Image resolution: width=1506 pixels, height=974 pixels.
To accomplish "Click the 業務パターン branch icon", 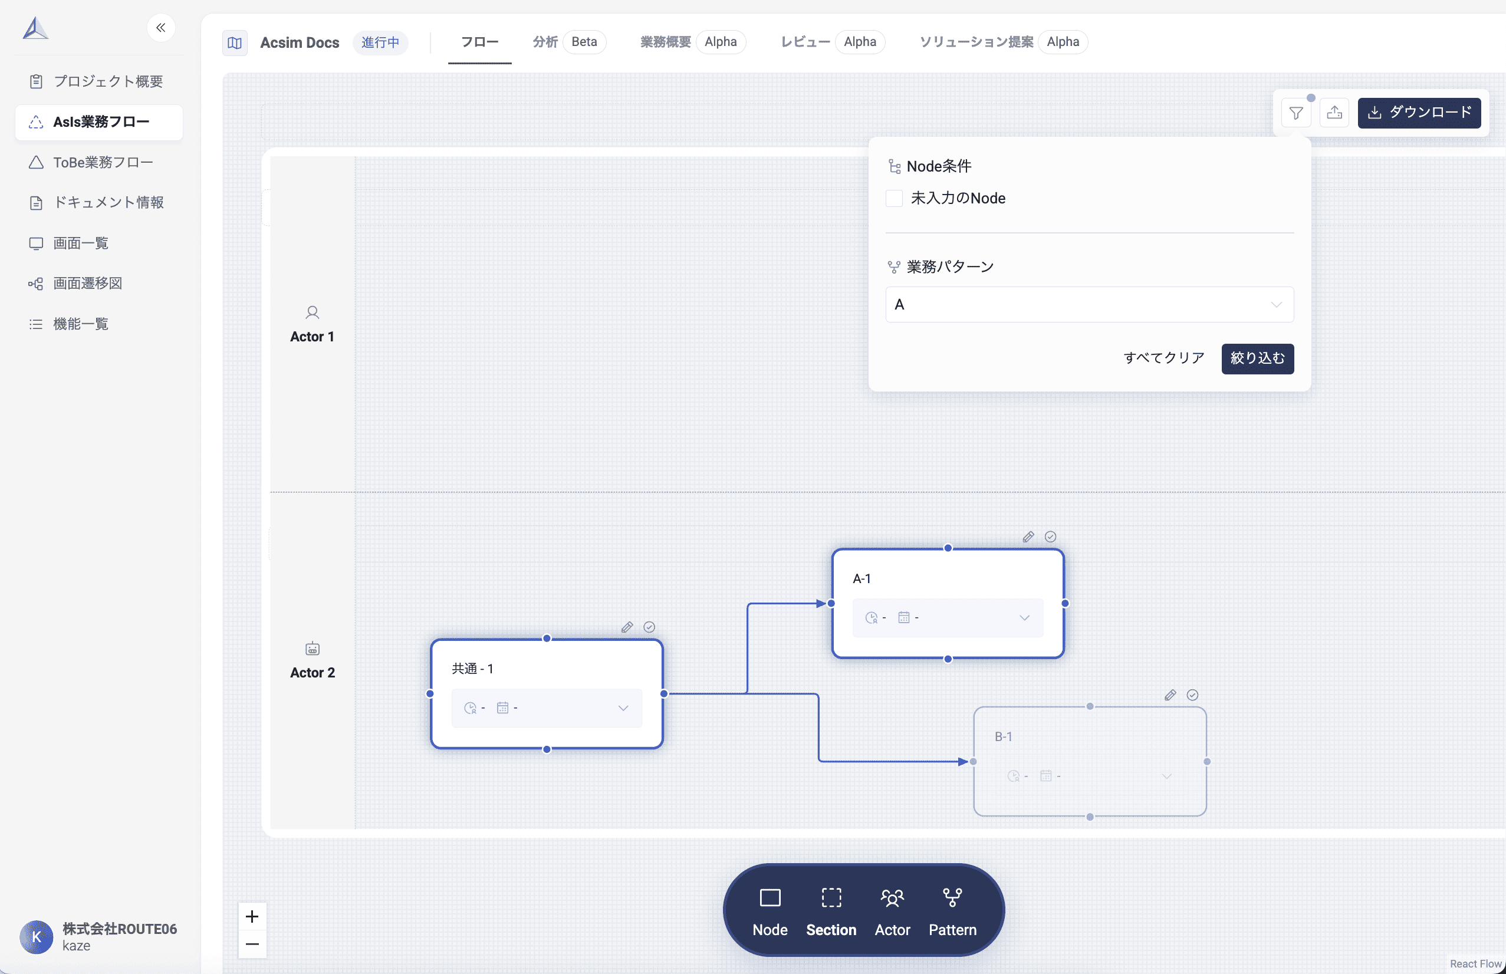I will point(894,267).
